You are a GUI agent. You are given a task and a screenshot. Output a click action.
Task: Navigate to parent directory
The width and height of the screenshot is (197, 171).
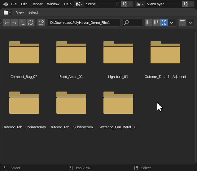pyautogui.click(x=23, y=23)
